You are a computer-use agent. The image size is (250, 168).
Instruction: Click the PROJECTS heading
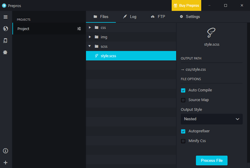click(24, 20)
